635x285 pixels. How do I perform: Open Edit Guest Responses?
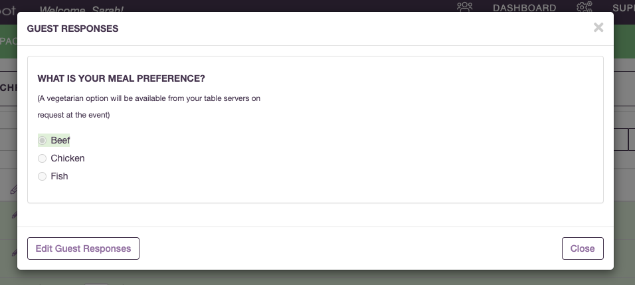84,248
